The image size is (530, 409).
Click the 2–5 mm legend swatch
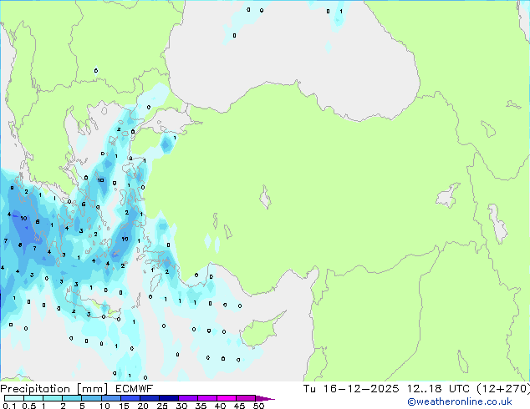[x=72, y=398]
